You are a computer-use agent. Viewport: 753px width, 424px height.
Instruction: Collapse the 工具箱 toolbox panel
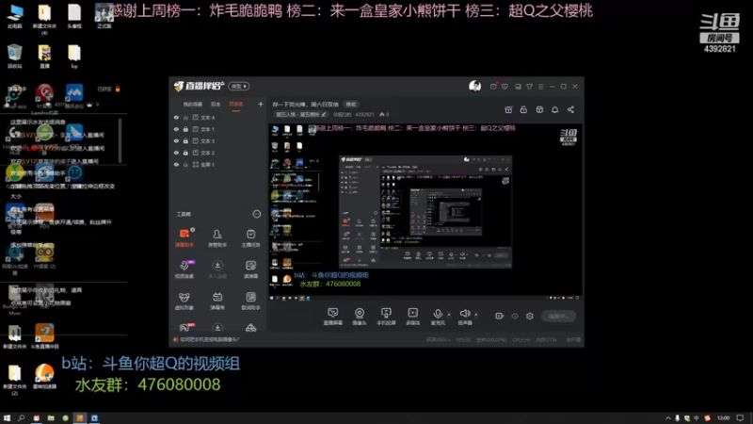click(x=257, y=214)
